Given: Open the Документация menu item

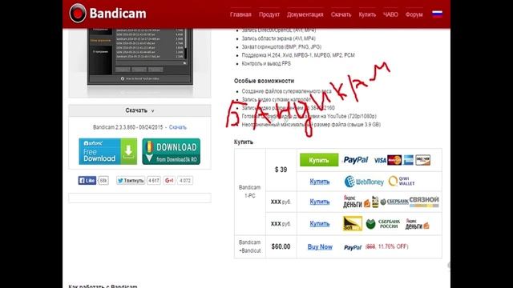Looking at the screenshot, I should coord(305,14).
